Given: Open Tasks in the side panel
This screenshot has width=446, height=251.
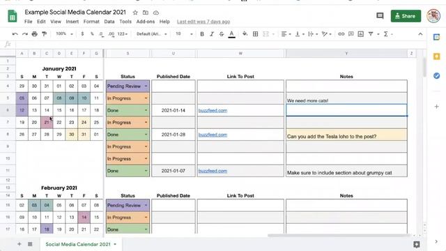Looking at the screenshot, I should click(437, 76).
